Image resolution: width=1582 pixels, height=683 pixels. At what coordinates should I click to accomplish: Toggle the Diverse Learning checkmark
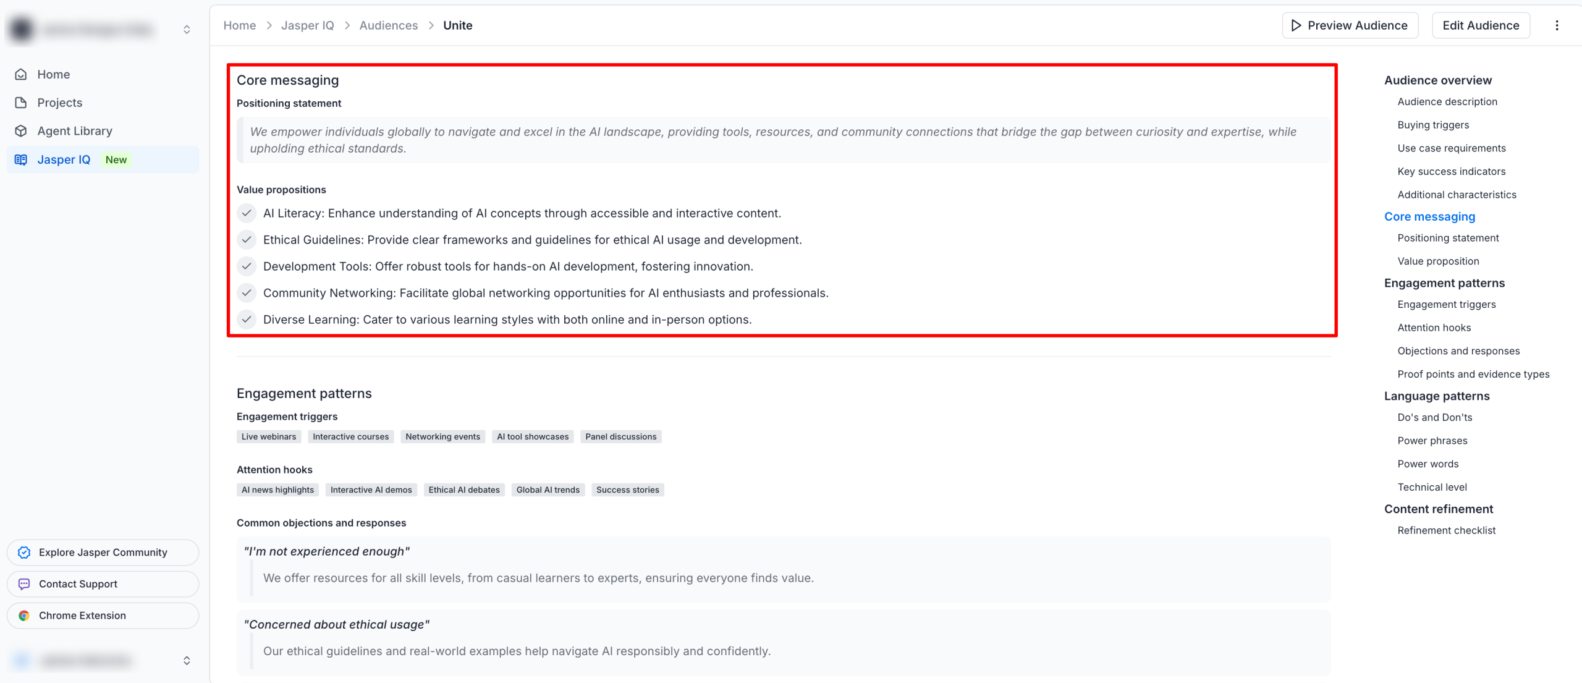pos(247,320)
